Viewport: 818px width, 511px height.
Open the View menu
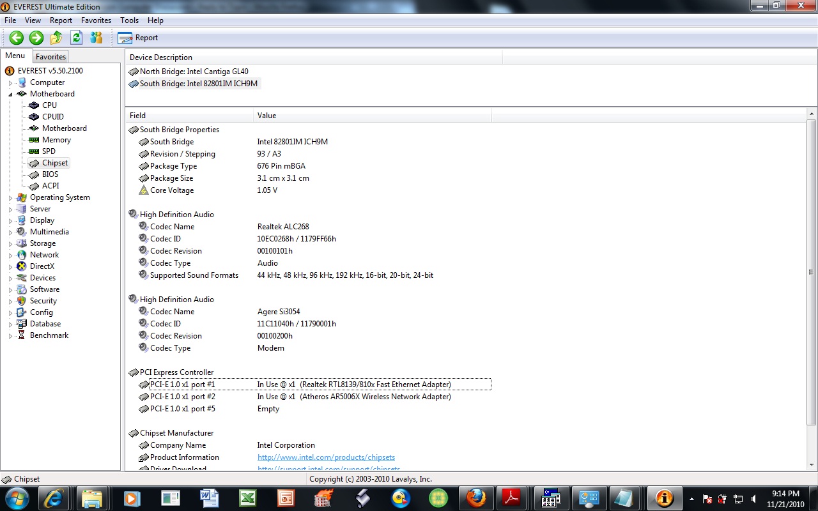[x=33, y=20]
